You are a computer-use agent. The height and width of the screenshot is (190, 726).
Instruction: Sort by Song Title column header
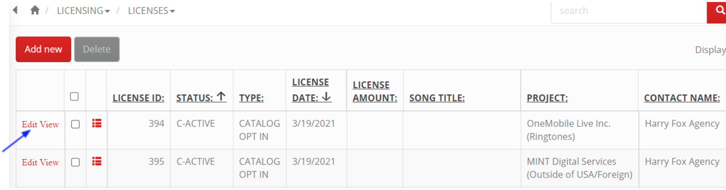coord(437,98)
